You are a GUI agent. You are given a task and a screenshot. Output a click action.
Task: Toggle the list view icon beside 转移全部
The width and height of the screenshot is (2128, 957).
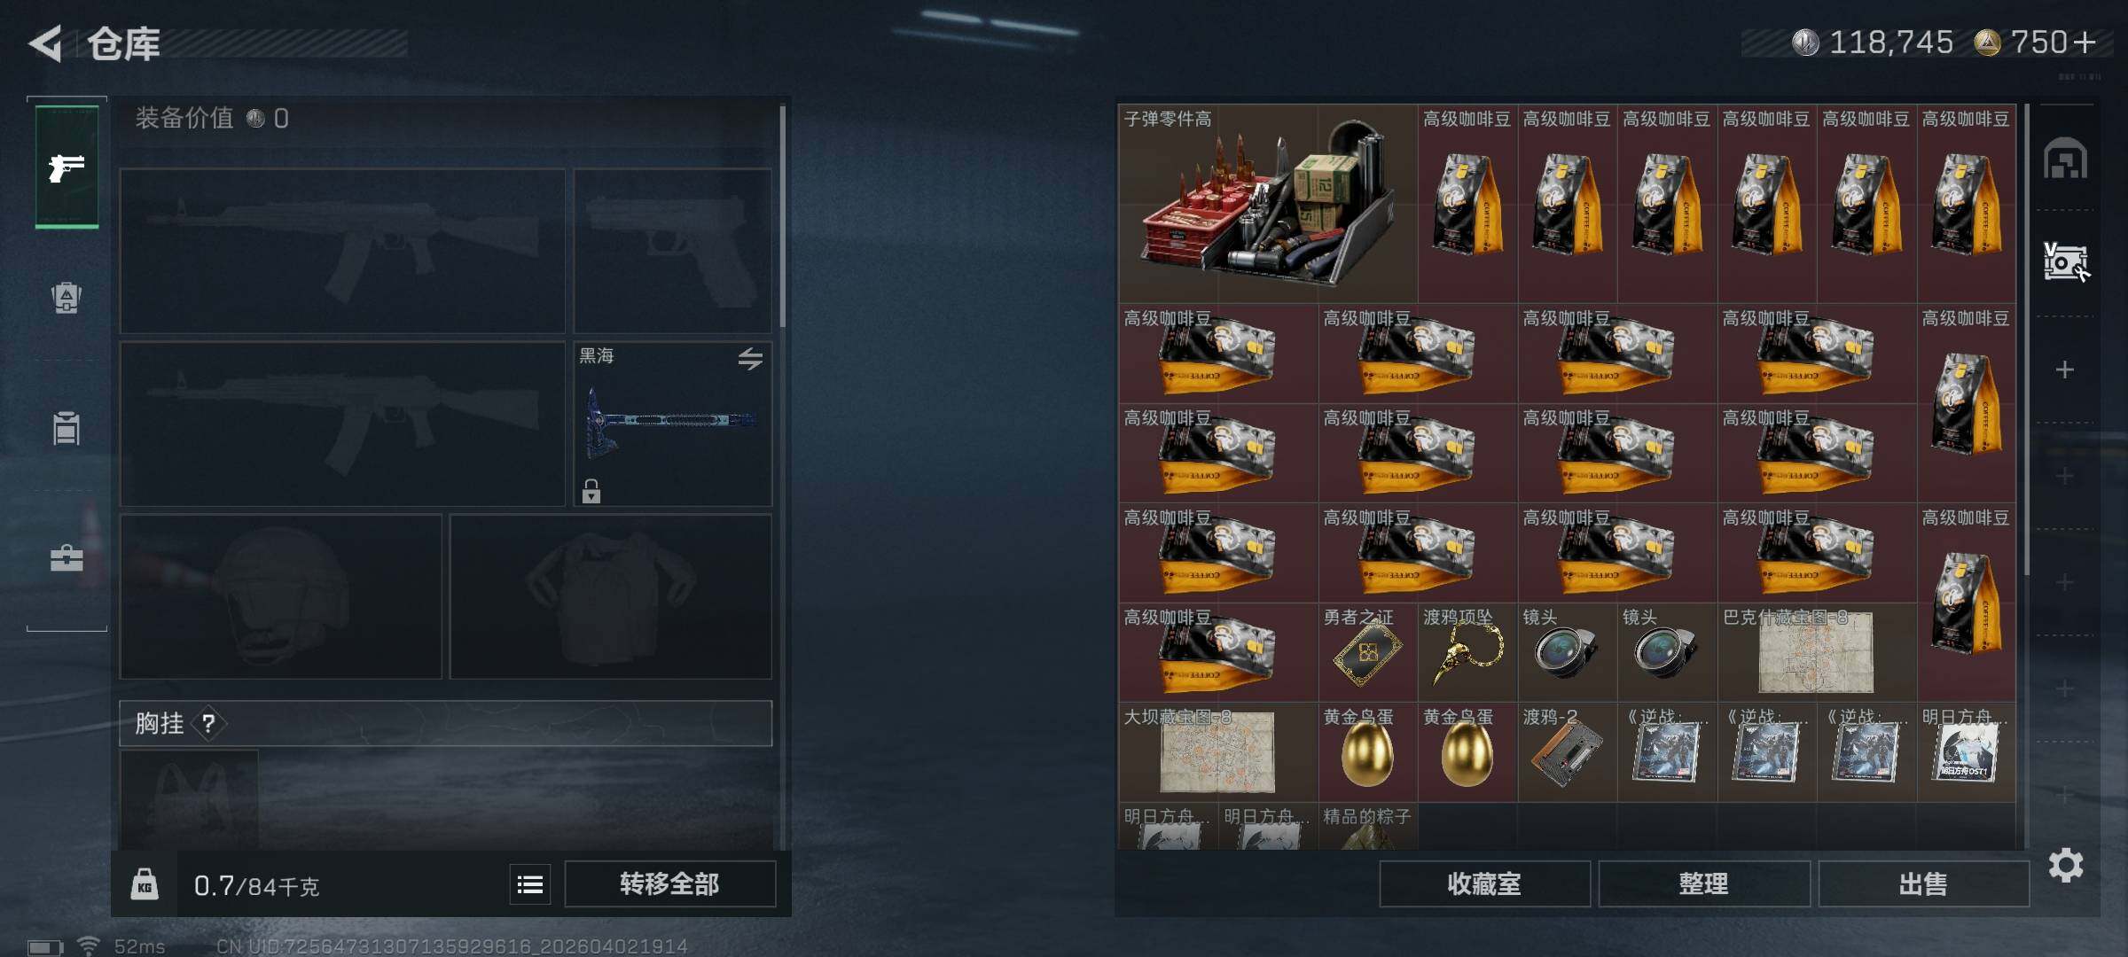[x=530, y=884]
